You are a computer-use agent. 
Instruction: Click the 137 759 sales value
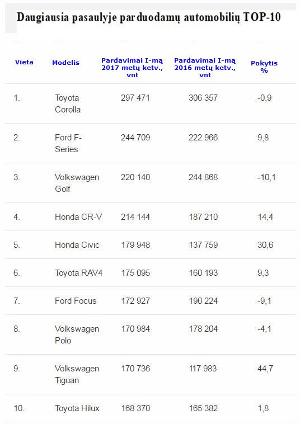click(203, 244)
